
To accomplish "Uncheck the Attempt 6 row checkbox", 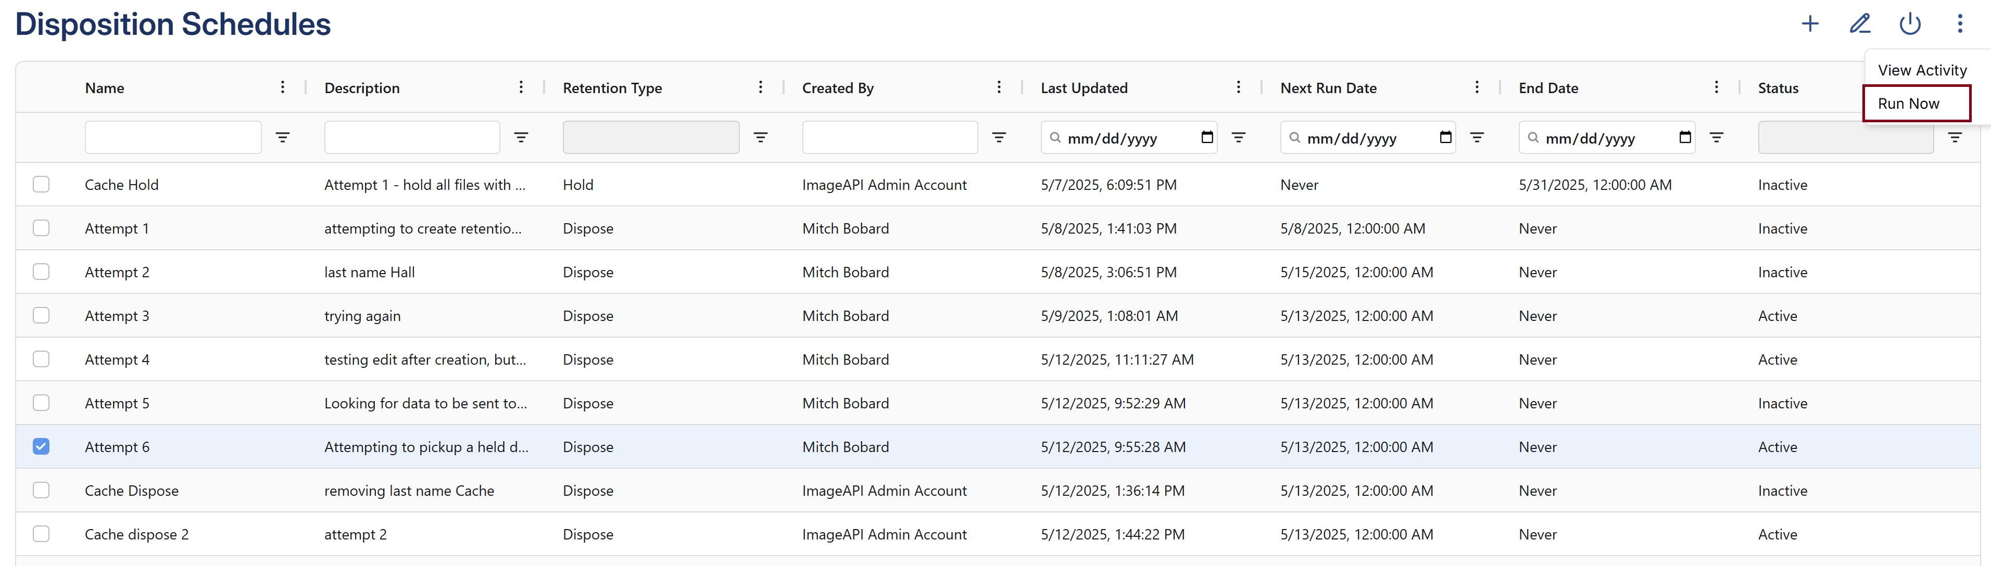I will click(x=41, y=446).
